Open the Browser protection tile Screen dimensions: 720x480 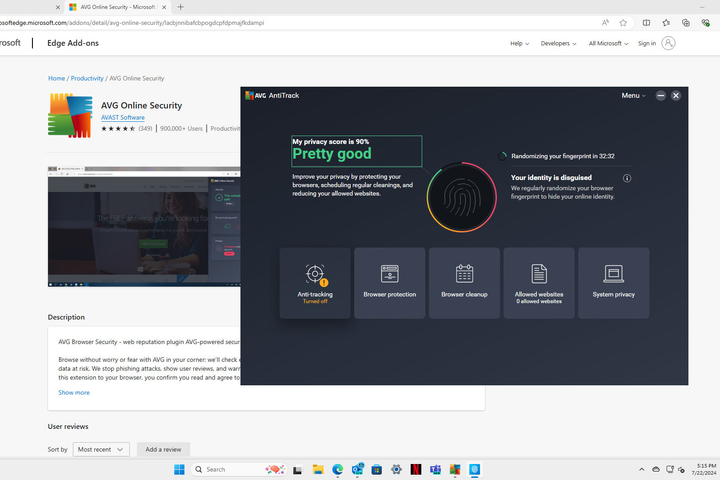pos(389,283)
